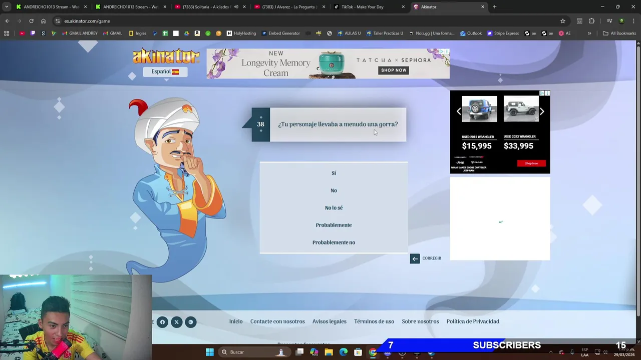Open the Windows Start menu
The width and height of the screenshot is (641, 360).
pyautogui.click(x=210, y=352)
